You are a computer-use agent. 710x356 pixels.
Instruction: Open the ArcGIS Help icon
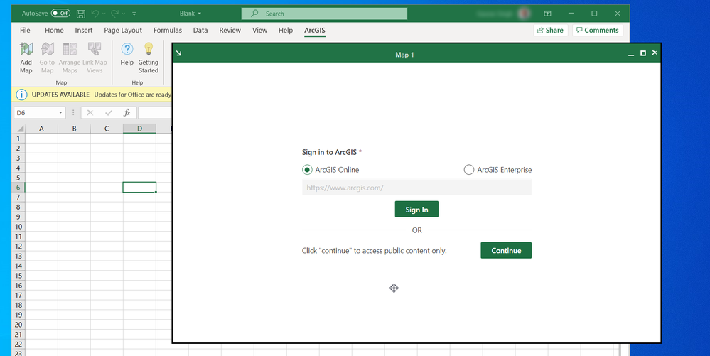[x=127, y=49]
